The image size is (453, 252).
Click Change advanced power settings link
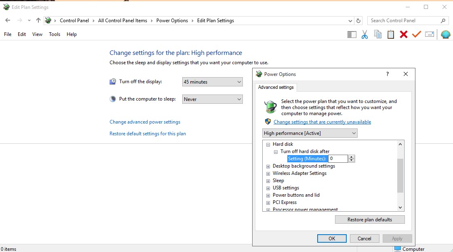(145, 122)
